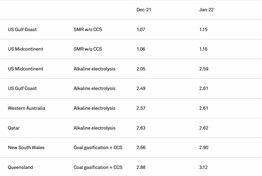Click the 2.63 Qatar Dec-21 value
This screenshot has height=176, width=262.
[141, 128]
